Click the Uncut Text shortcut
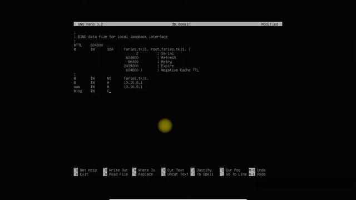This screenshot has height=200, width=356. [x=175, y=174]
